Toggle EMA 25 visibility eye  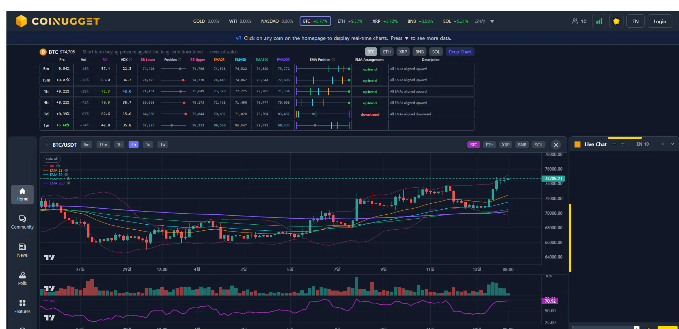coord(66,170)
